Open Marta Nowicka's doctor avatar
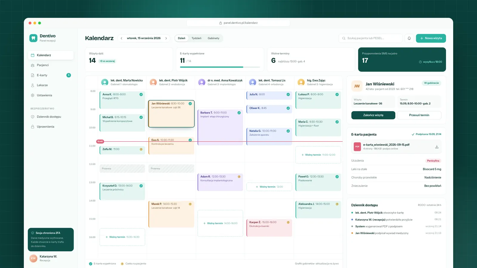 pos(105,82)
